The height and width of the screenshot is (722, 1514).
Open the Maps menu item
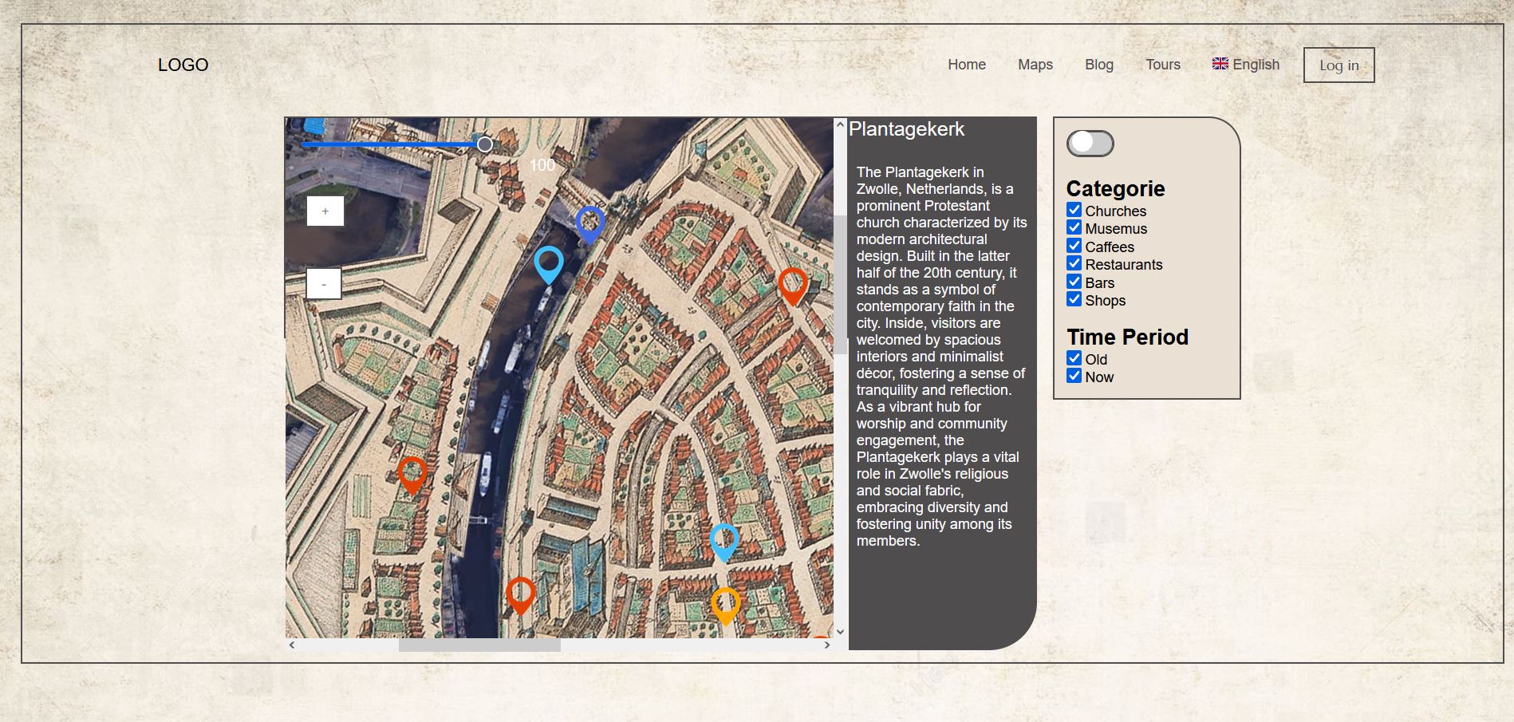[1035, 65]
